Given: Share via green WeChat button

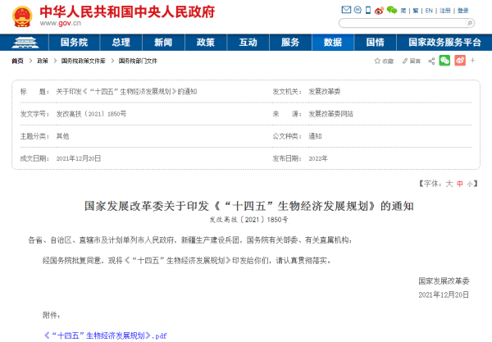Looking at the screenshot, I should tap(444, 61).
